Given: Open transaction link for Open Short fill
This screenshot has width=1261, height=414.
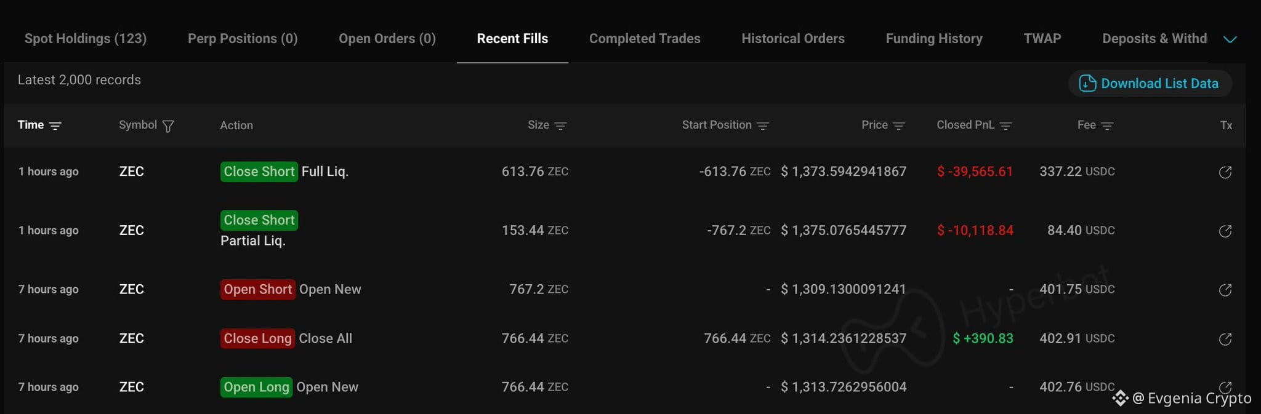Looking at the screenshot, I should [1225, 290].
